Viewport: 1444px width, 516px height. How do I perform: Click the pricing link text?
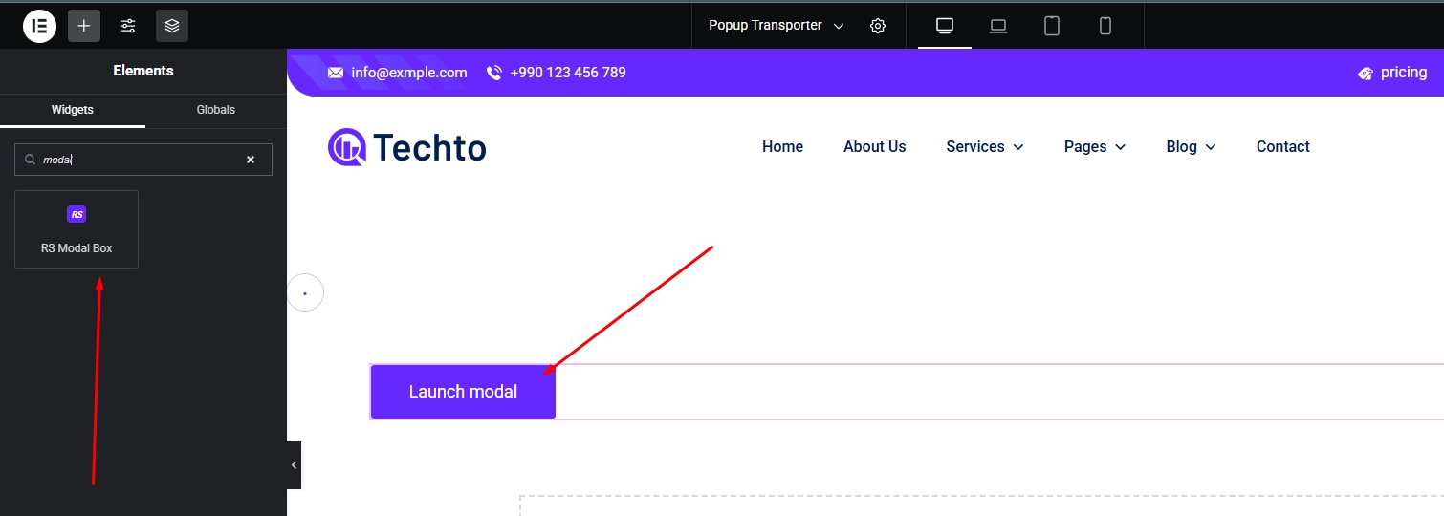coord(1404,73)
